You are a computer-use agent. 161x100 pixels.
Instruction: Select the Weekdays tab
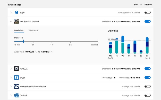click(19, 30)
